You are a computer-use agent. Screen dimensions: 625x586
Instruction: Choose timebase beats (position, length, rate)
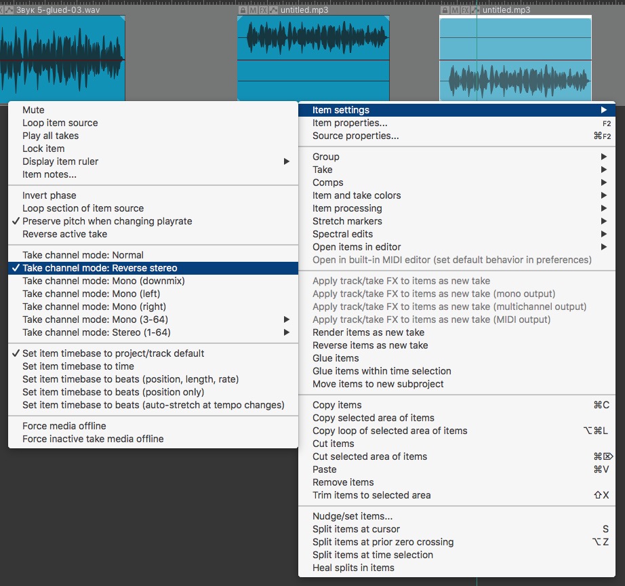click(x=153, y=379)
